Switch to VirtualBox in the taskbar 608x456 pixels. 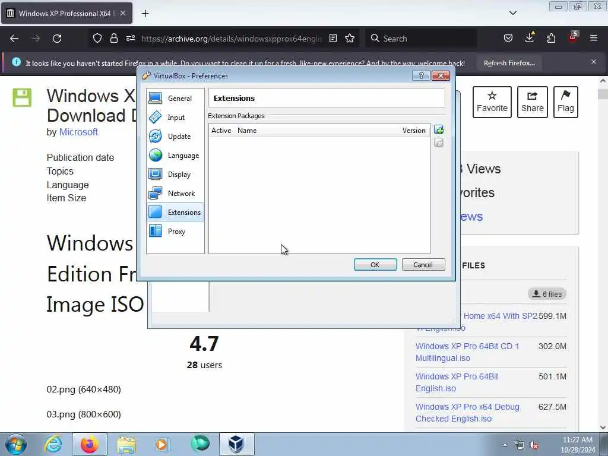point(236,444)
